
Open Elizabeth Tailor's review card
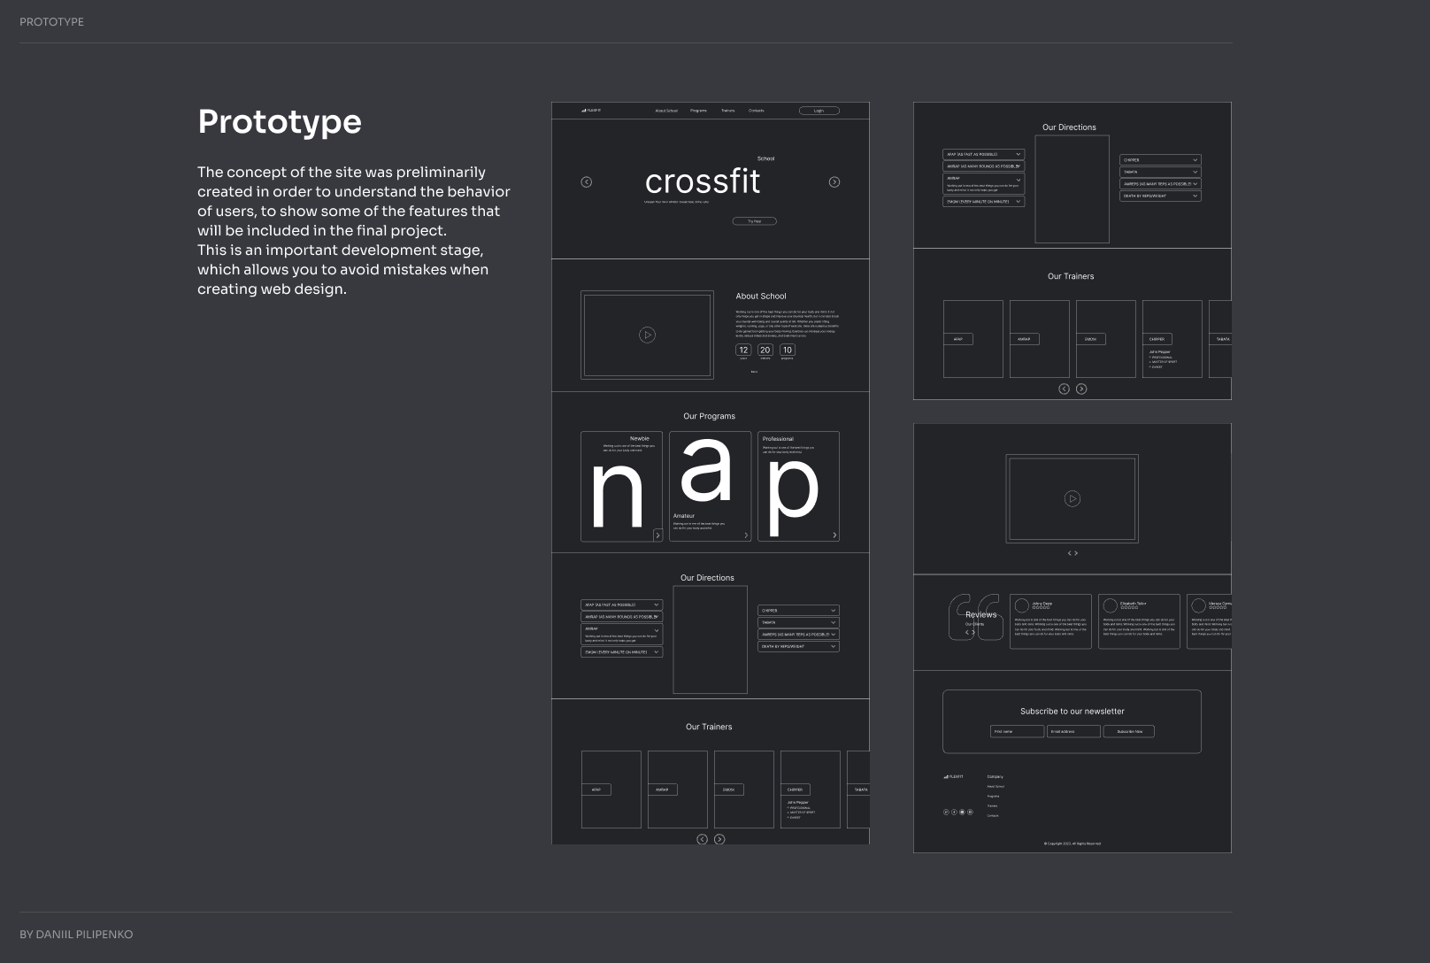pos(1139,621)
